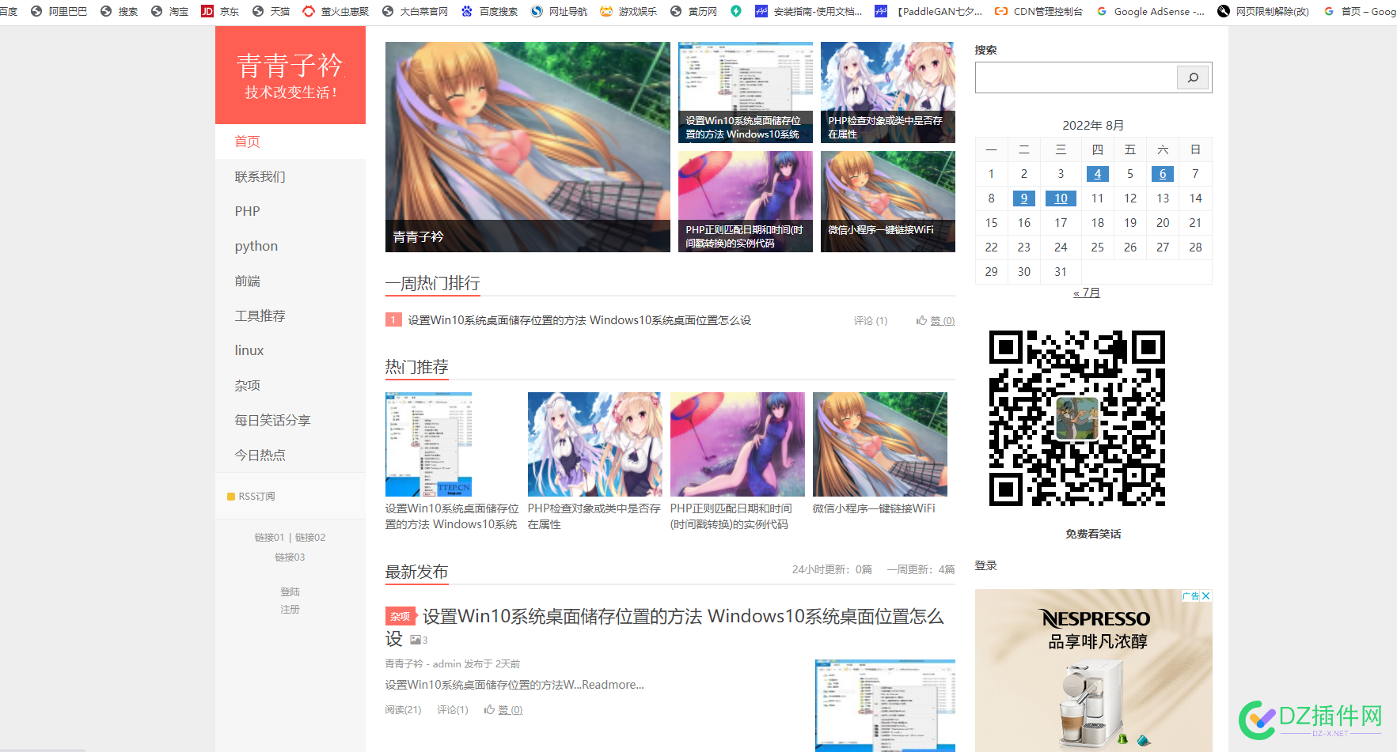
Task: Open the PHP检查对象或类中是否存在属性 featured thumbnail
Action: (x=888, y=93)
